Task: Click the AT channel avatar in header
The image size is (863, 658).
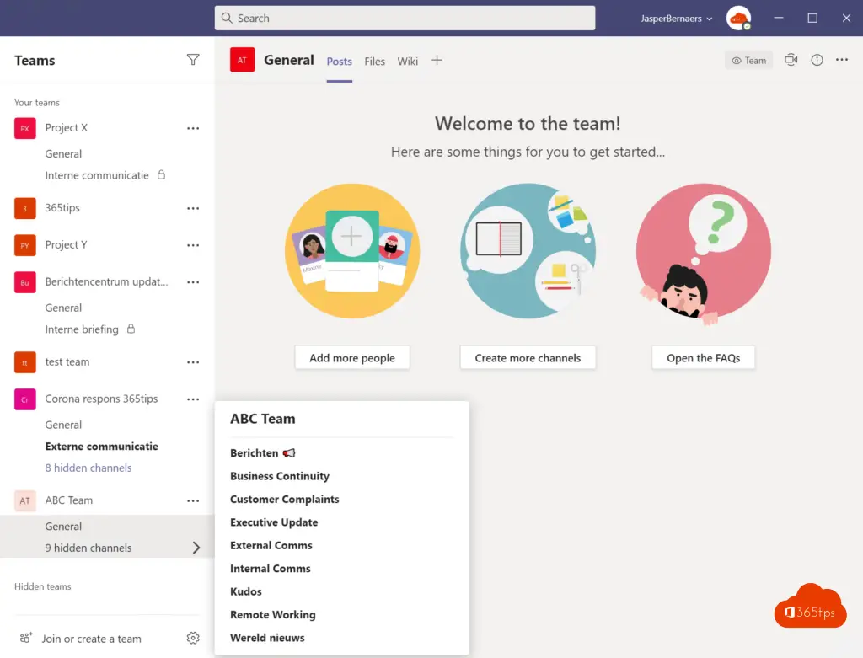Action: pyautogui.click(x=242, y=60)
